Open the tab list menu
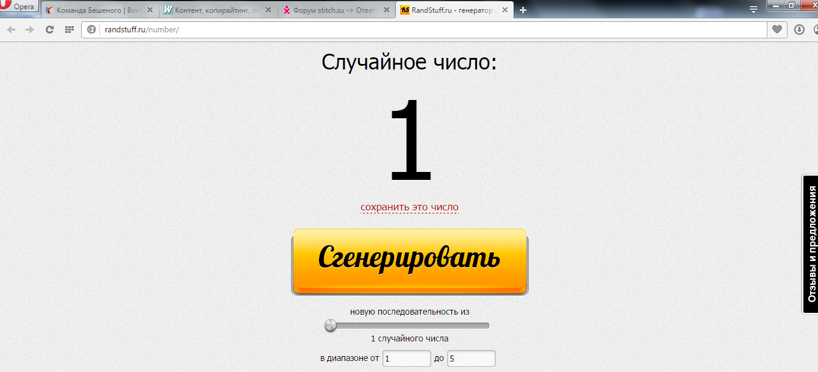This screenshot has width=818, height=372. click(753, 9)
